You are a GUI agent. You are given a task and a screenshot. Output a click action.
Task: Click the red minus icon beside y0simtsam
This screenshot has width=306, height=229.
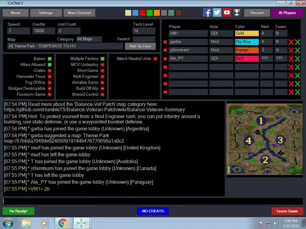click(x=165, y=50)
